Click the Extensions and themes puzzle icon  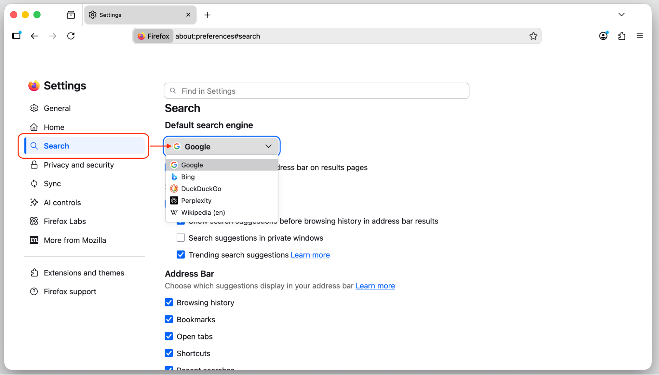point(34,273)
